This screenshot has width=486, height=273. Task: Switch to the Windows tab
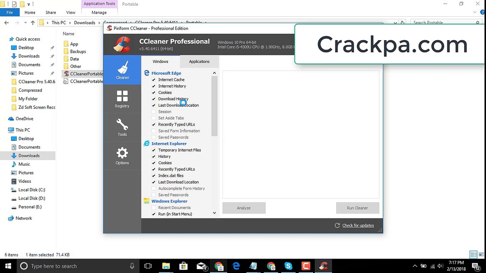click(160, 61)
